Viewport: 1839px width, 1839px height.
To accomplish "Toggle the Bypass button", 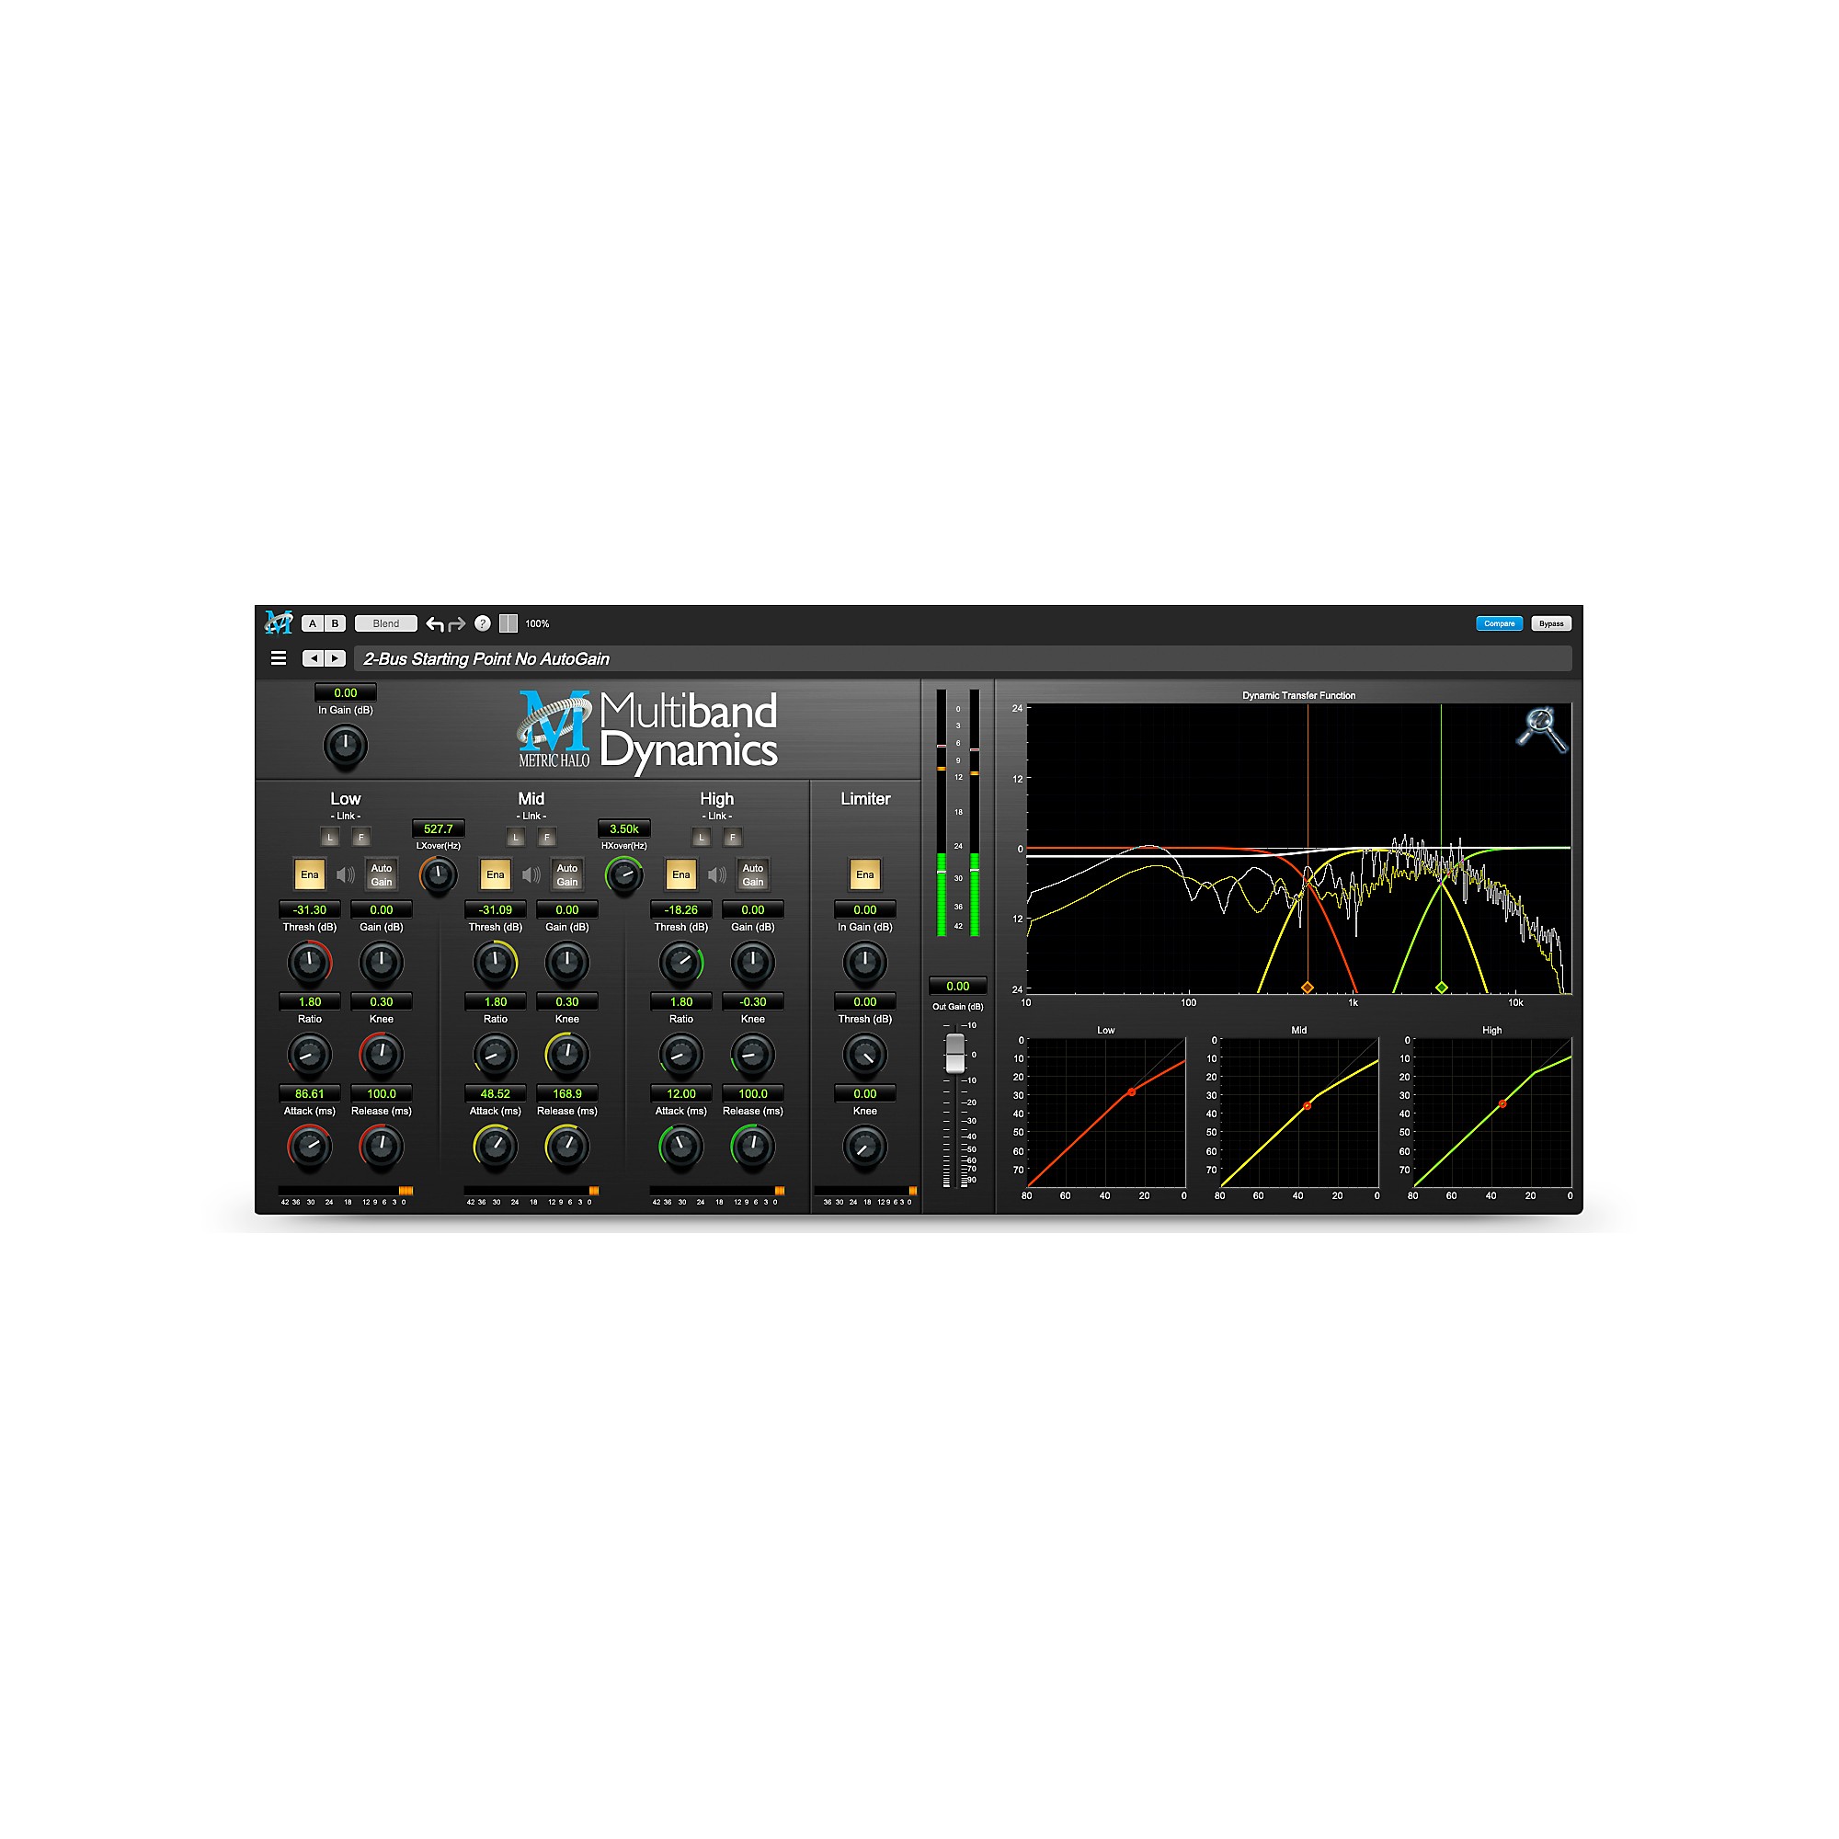I will click(1551, 623).
